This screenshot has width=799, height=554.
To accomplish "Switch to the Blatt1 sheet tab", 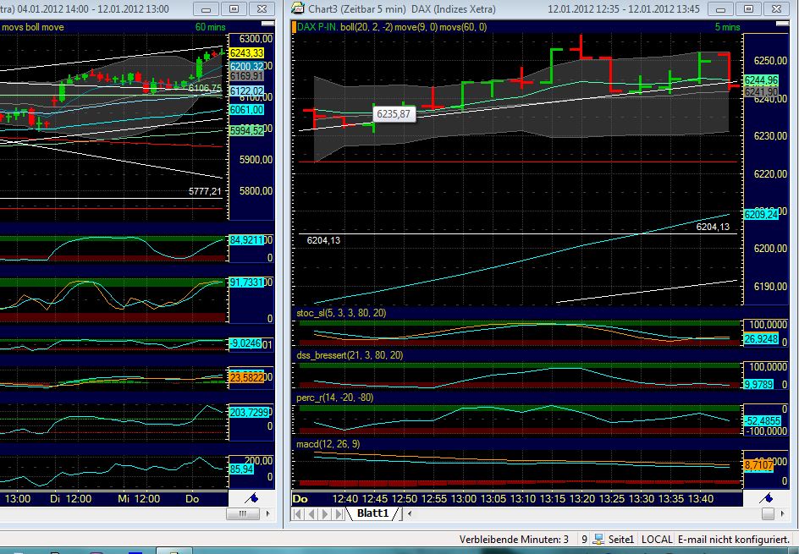I will [372, 513].
